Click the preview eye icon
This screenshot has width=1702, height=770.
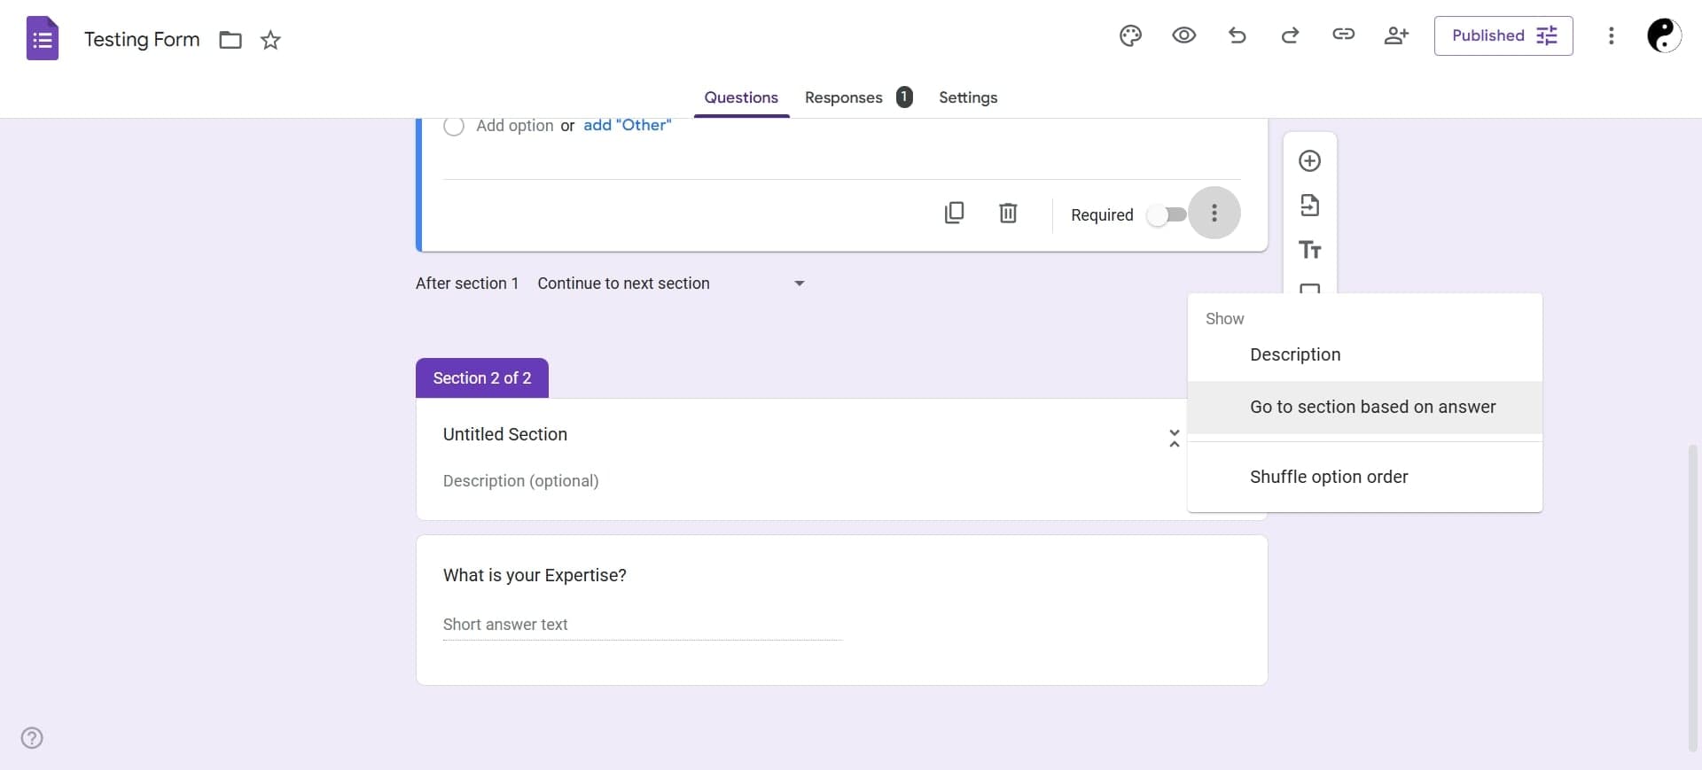[x=1183, y=35]
